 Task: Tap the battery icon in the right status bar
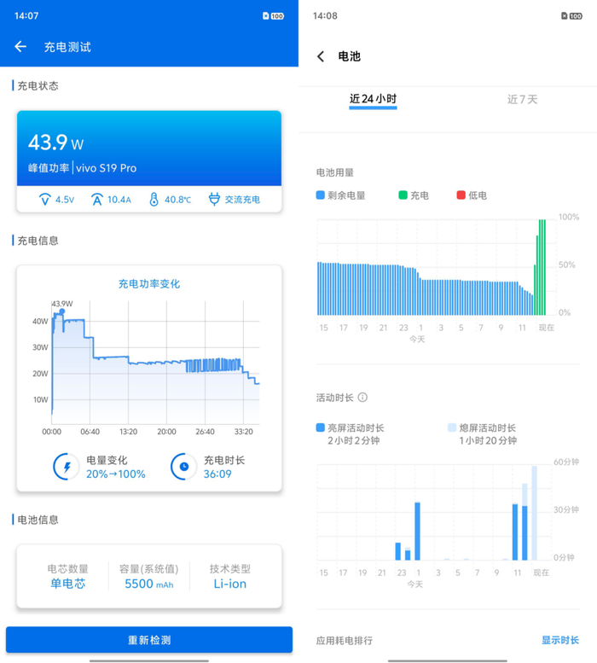coord(576,16)
